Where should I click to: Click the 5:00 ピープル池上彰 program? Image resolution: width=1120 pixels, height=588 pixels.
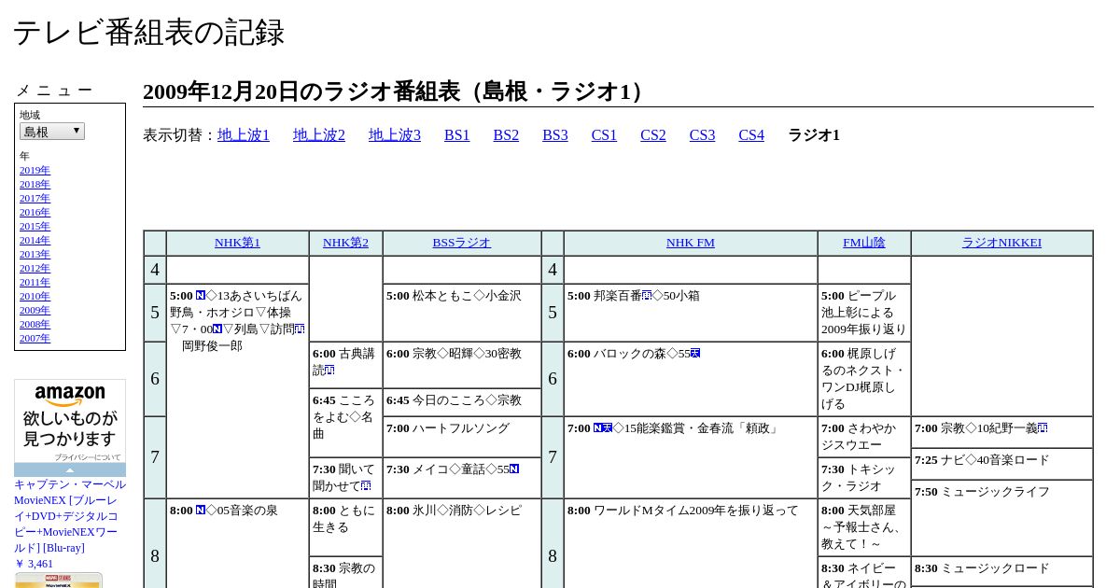coord(864,313)
